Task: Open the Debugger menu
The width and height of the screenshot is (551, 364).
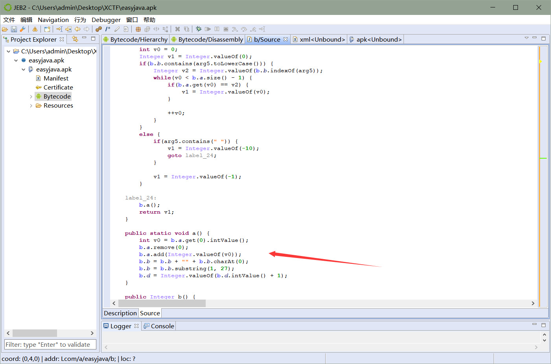Action: coord(106,20)
